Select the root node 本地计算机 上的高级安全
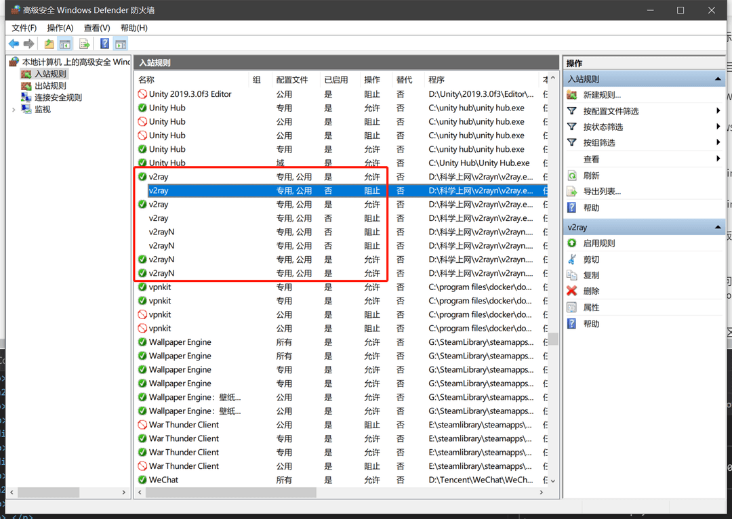Screen dimensions: 732x519 pyautogui.click(x=76, y=62)
